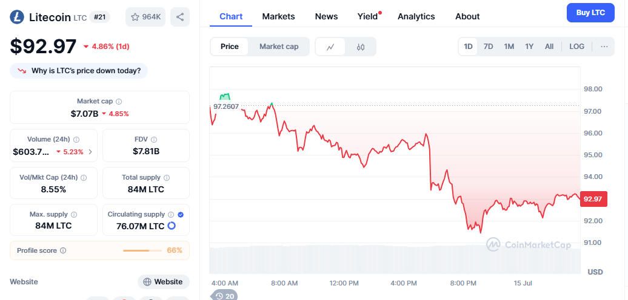The height and width of the screenshot is (300, 628).
Task: Click Profile score info icon
Action: [63, 250]
